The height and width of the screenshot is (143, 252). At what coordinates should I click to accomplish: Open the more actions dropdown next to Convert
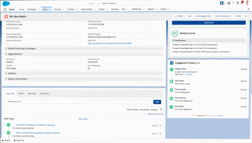pos(246,16)
